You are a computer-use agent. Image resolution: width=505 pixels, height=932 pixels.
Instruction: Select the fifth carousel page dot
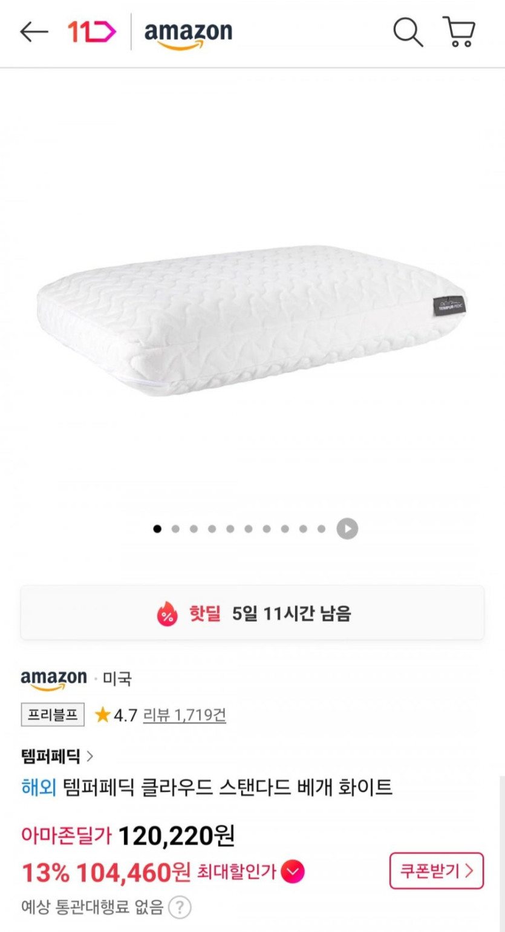coord(230,529)
